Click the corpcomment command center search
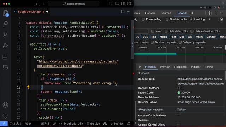This screenshot has width=226, height=127. click(x=73, y=4)
